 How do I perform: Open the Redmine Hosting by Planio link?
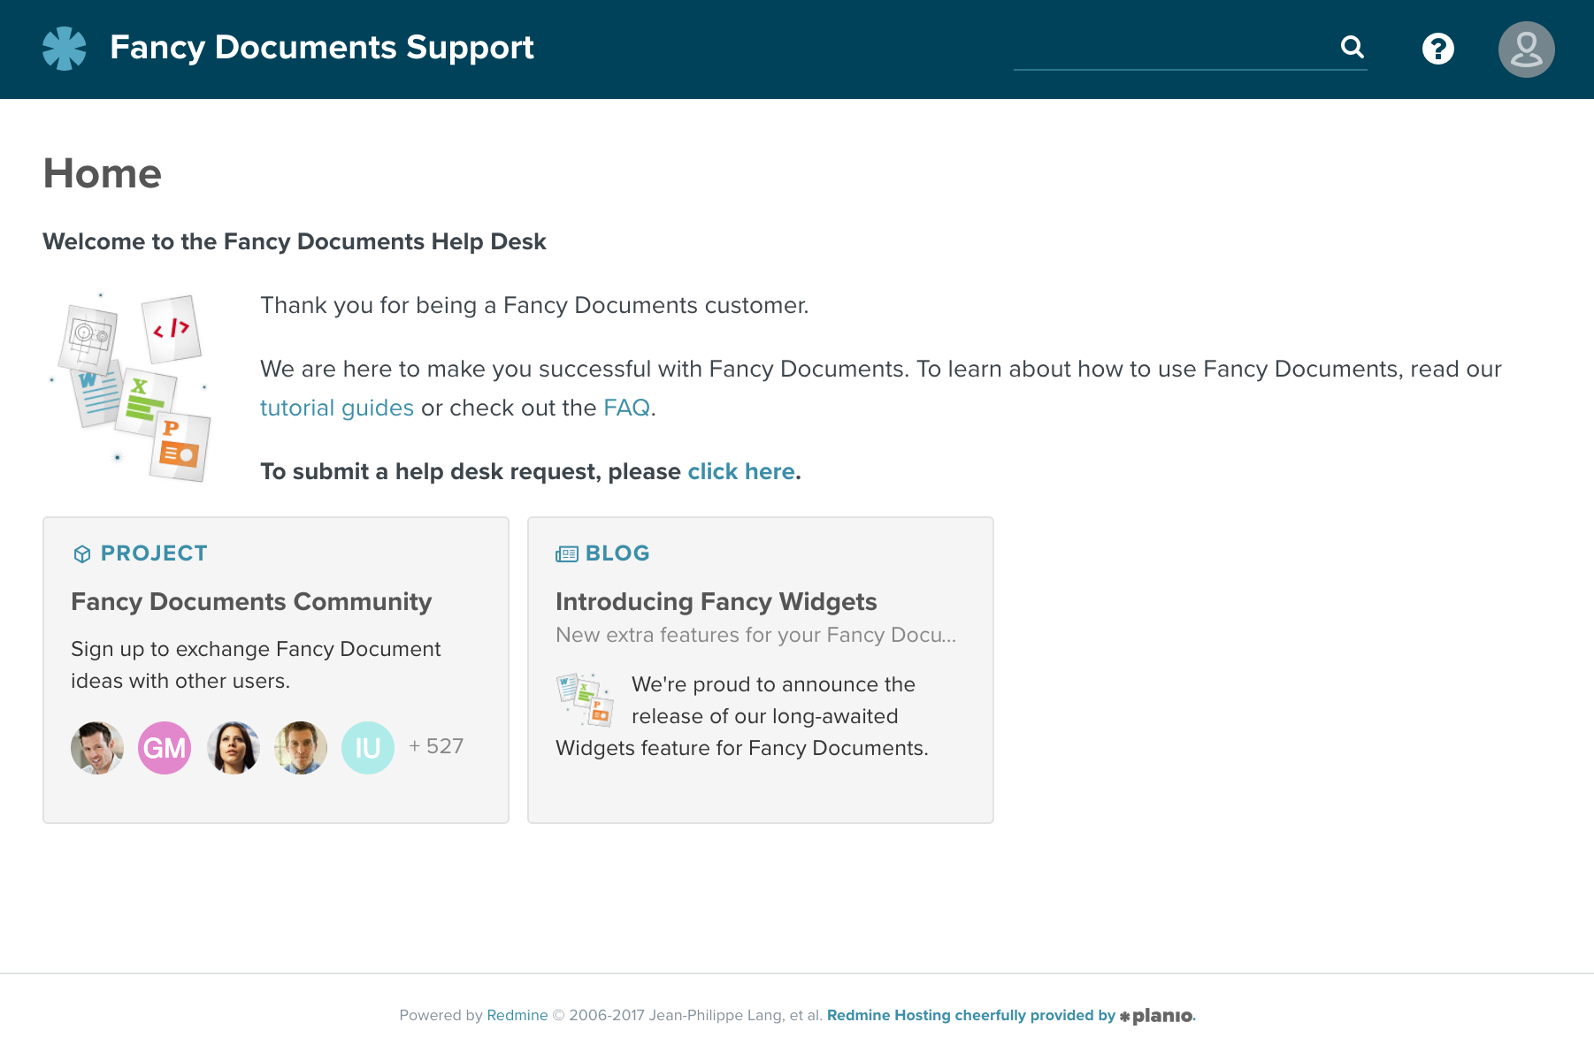971,1015
